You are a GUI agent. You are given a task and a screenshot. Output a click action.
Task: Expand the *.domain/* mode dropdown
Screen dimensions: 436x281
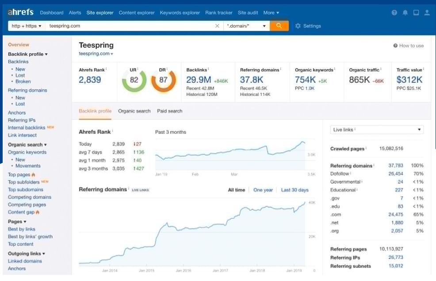246,26
